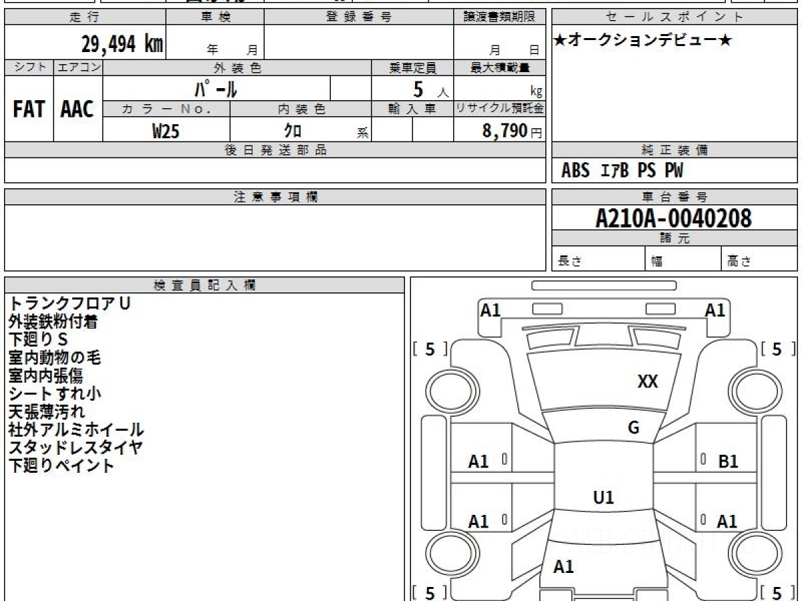Click the 幅 dimension label

657,262
